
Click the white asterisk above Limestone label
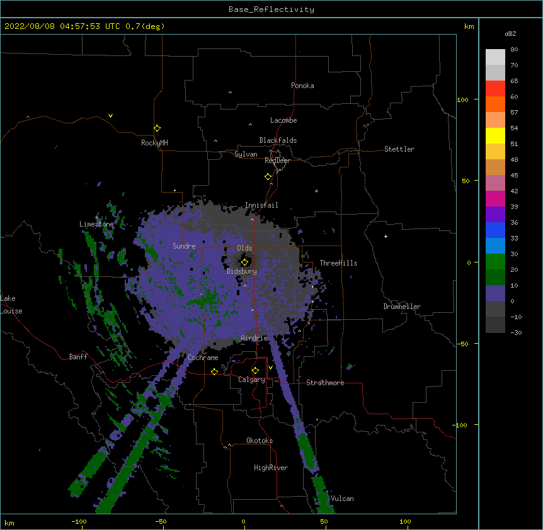tap(97, 217)
